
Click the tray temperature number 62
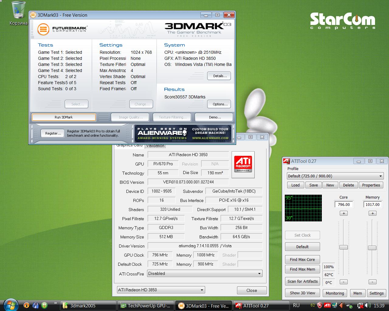pyautogui.click(x=313, y=306)
